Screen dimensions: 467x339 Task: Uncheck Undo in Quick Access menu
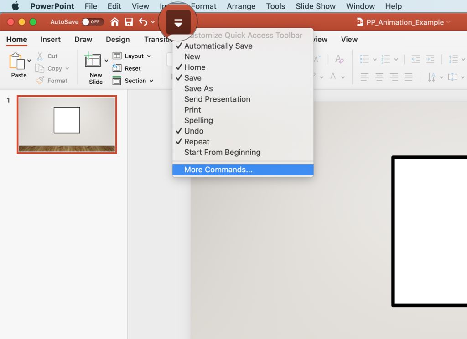(x=243, y=131)
